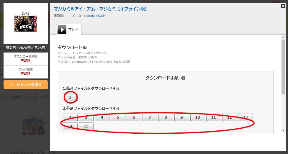Screen dimensions: 288x154
Task: Download split file number 4
Action: pyautogui.click(x=102, y=117)
